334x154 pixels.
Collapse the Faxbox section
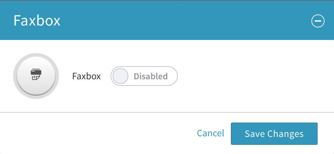pyautogui.click(x=318, y=21)
